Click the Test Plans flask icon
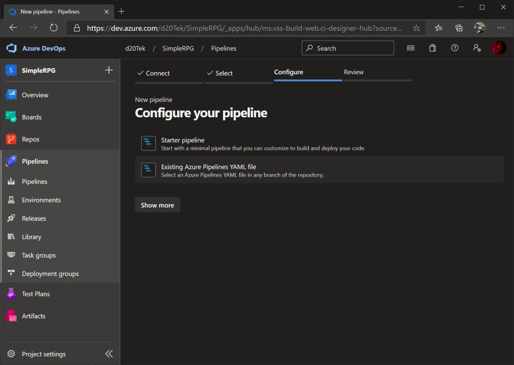Screen dimensions: 514x365 coord(11,294)
